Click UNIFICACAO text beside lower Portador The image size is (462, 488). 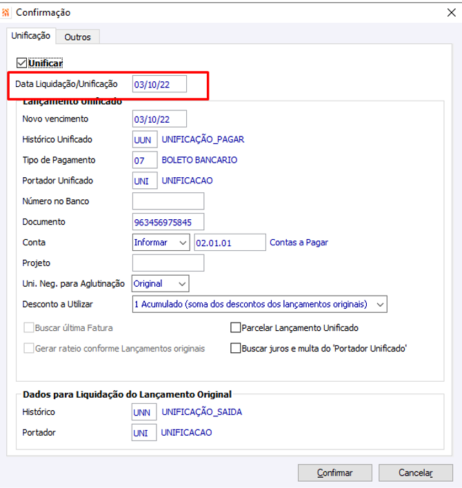point(186,433)
